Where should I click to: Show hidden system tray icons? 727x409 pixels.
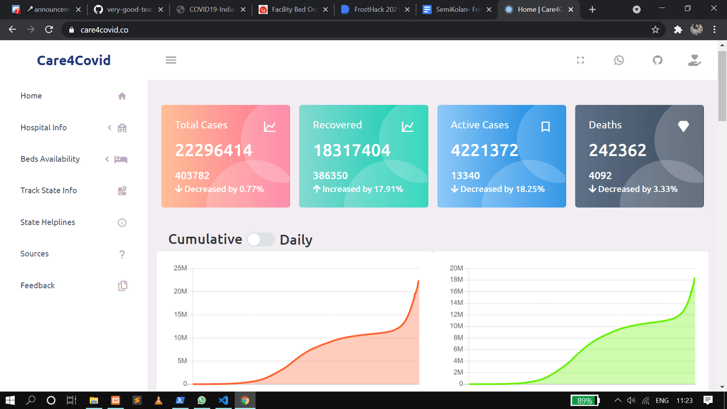point(617,400)
